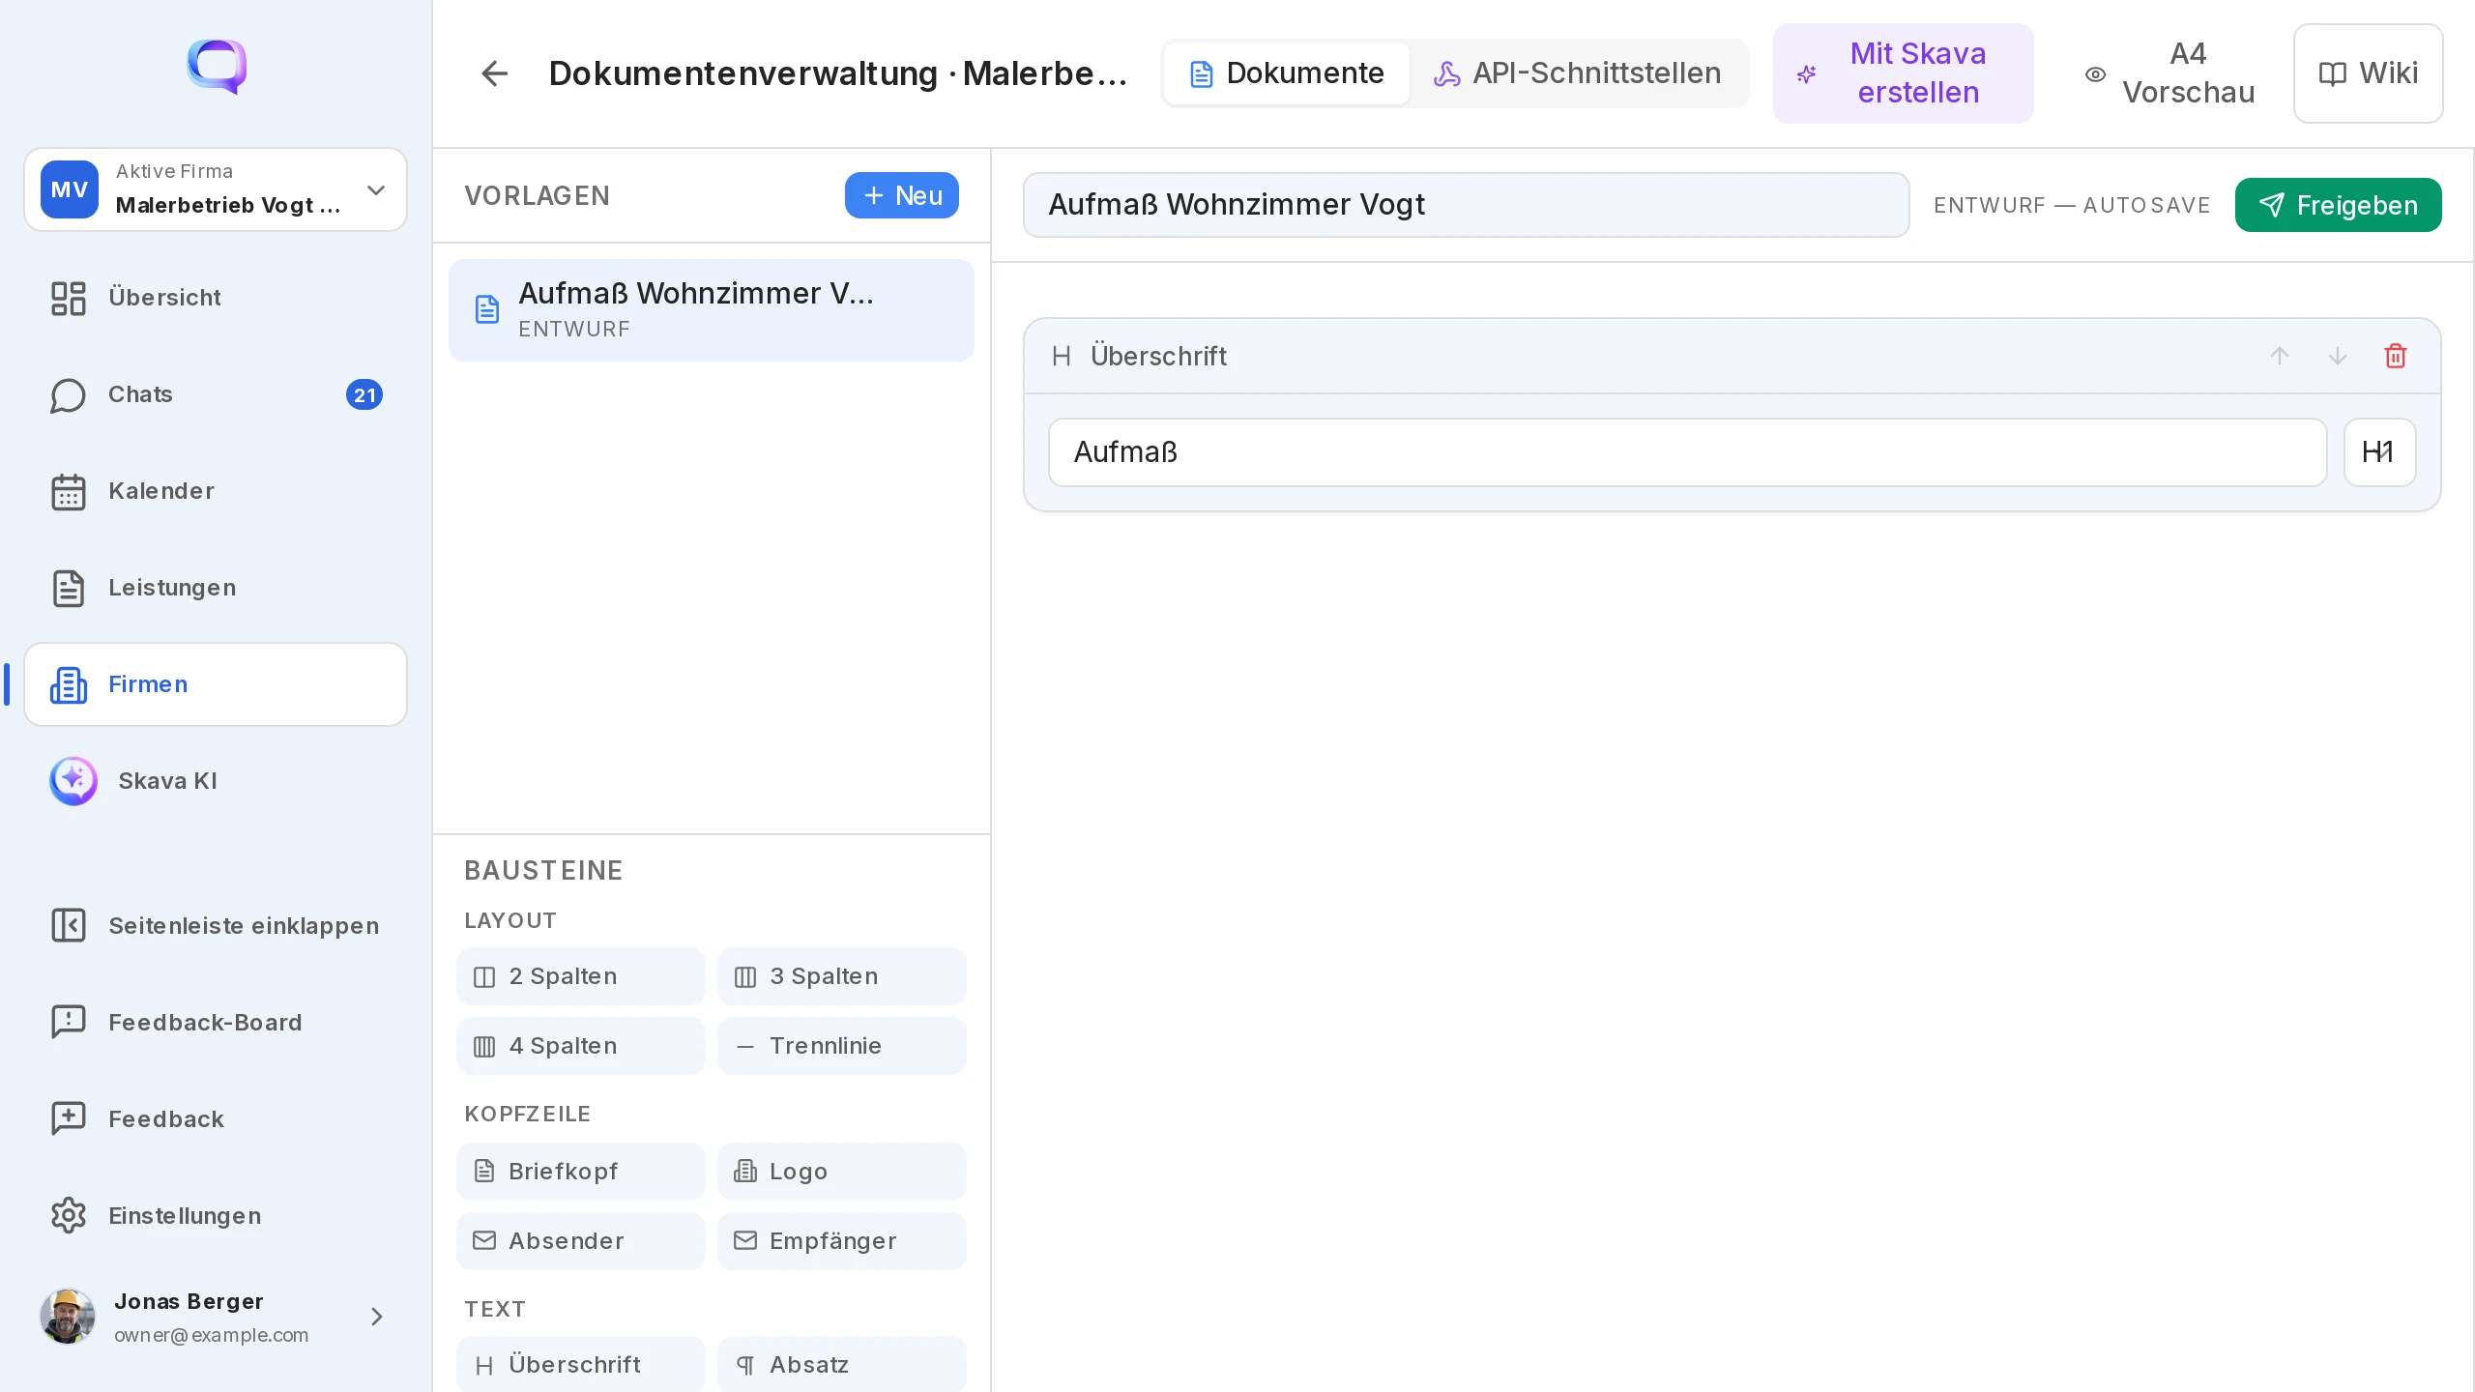Add a 4 Spalten layout block

tap(580, 1046)
